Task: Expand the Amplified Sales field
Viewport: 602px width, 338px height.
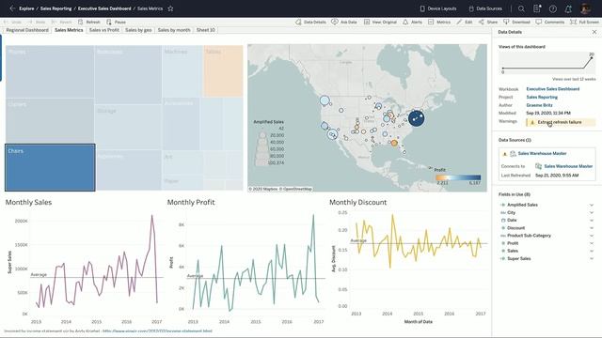Action: click(x=592, y=205)
